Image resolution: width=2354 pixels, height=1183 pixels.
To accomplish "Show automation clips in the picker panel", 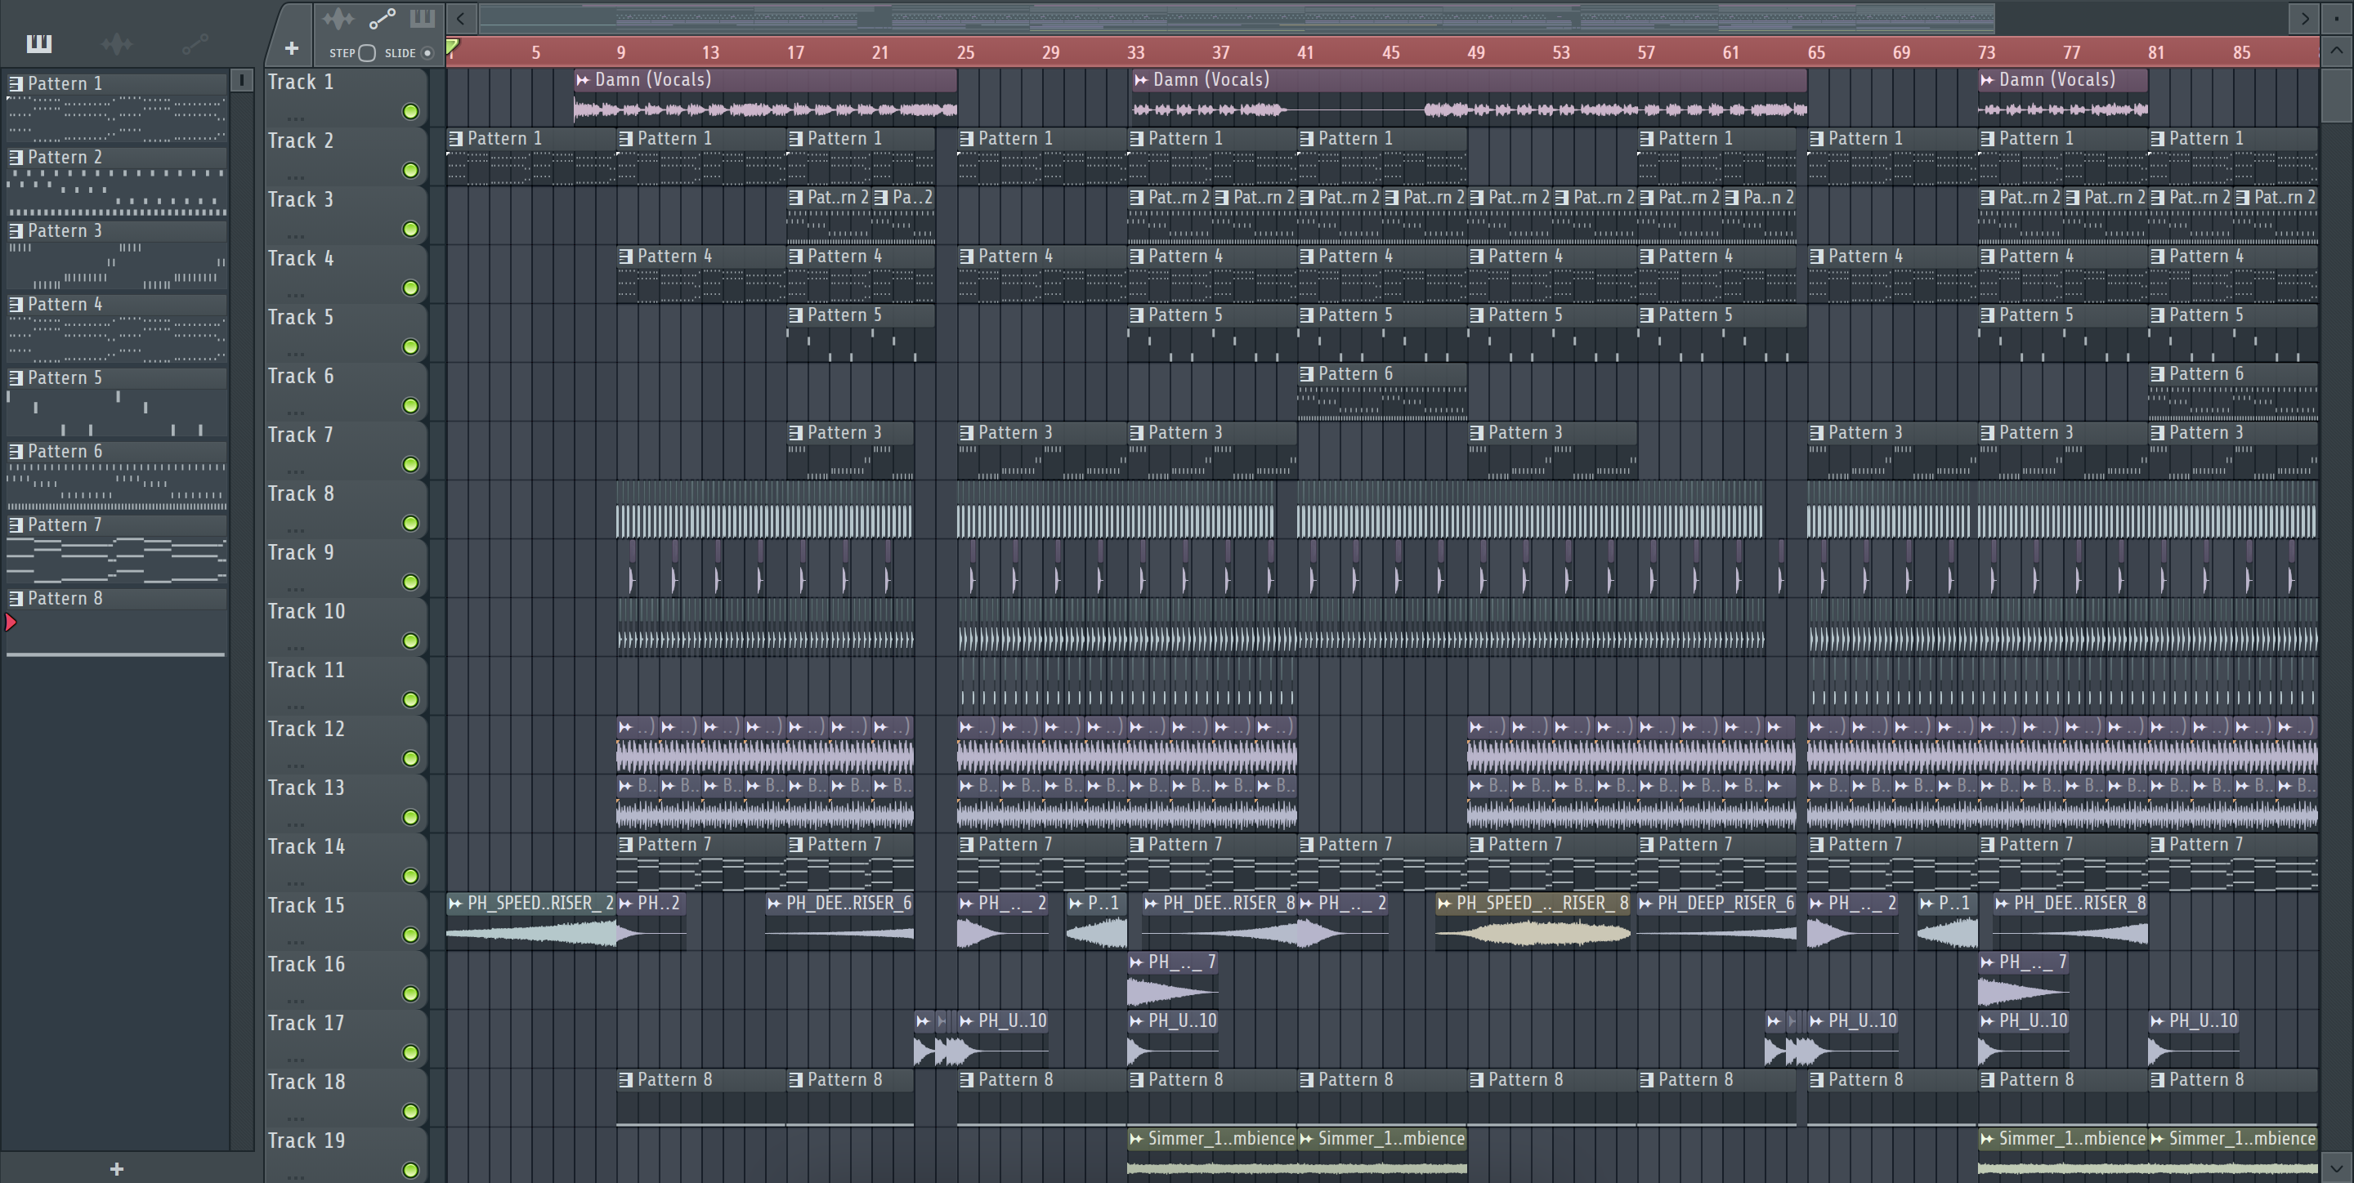I will 195,43.
